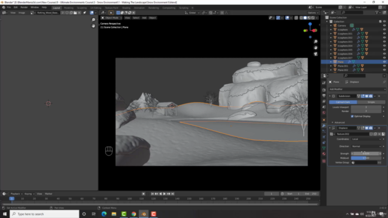
Task: Open Subdivision modifier extra options arrow
Action: (x=375, y=96)
